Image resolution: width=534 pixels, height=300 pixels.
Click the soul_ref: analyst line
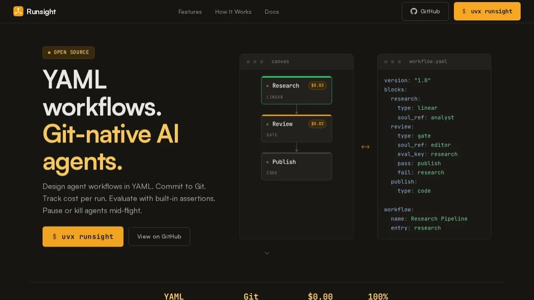(426, 117)
